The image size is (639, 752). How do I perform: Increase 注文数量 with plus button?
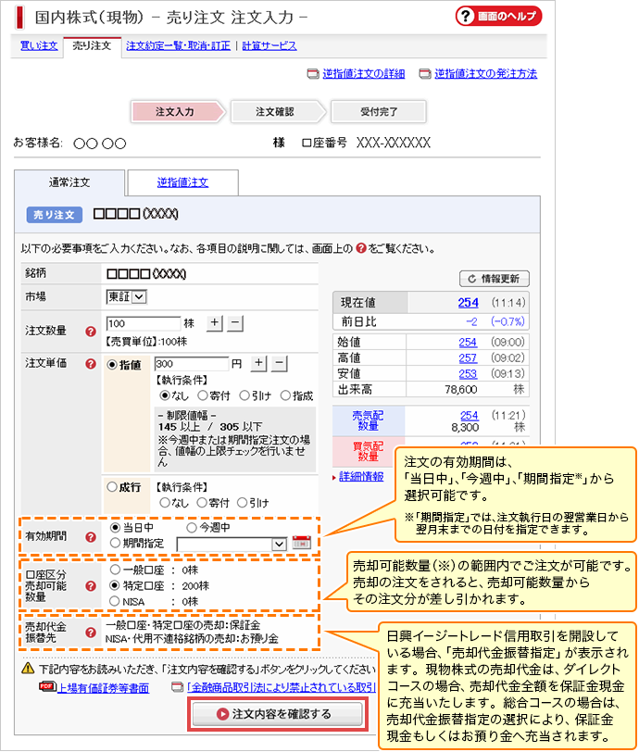pos(214,323)
